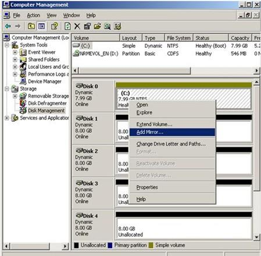
Task: Expand the Removable Storage node
Action: [15, 96]
